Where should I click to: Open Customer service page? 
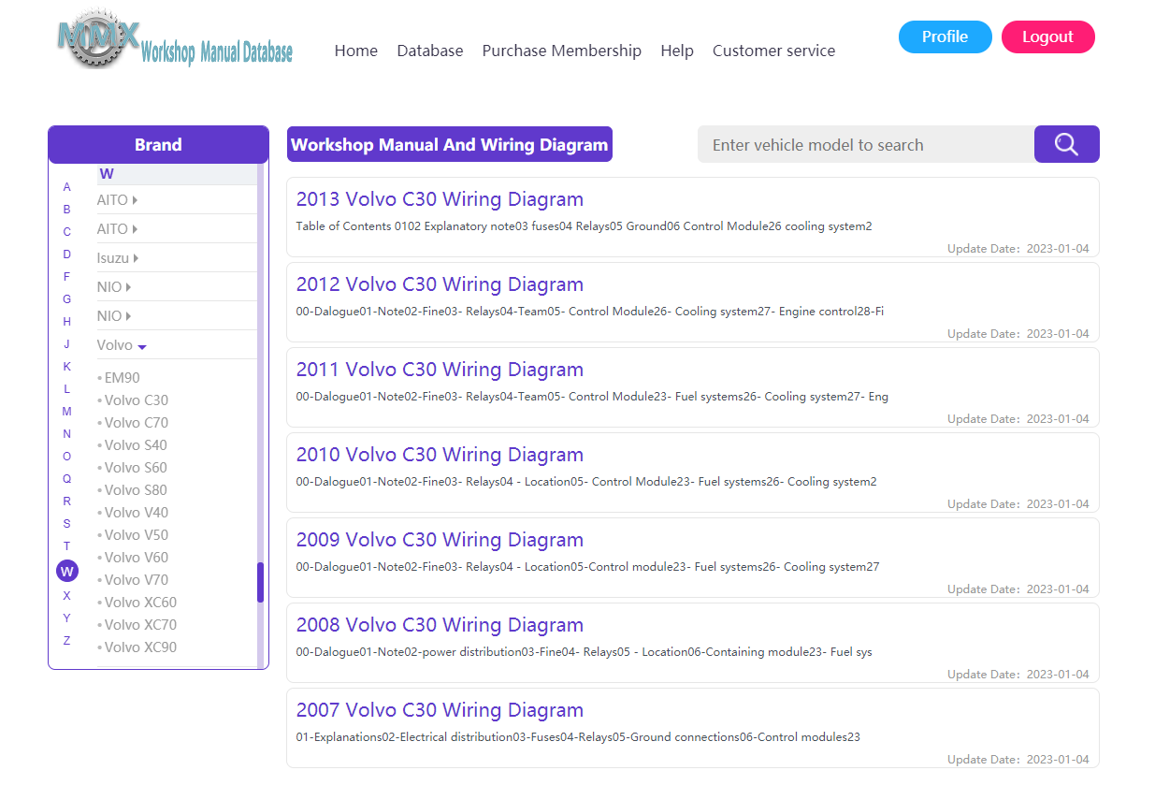pos(774,51)
